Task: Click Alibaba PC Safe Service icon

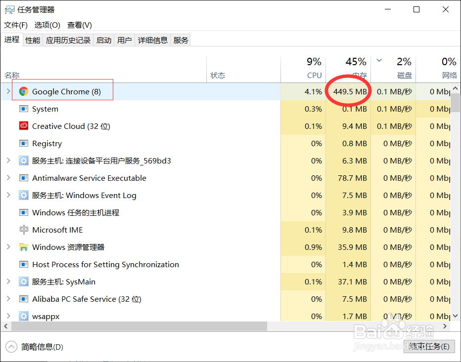Action: [x=24, y=299]
